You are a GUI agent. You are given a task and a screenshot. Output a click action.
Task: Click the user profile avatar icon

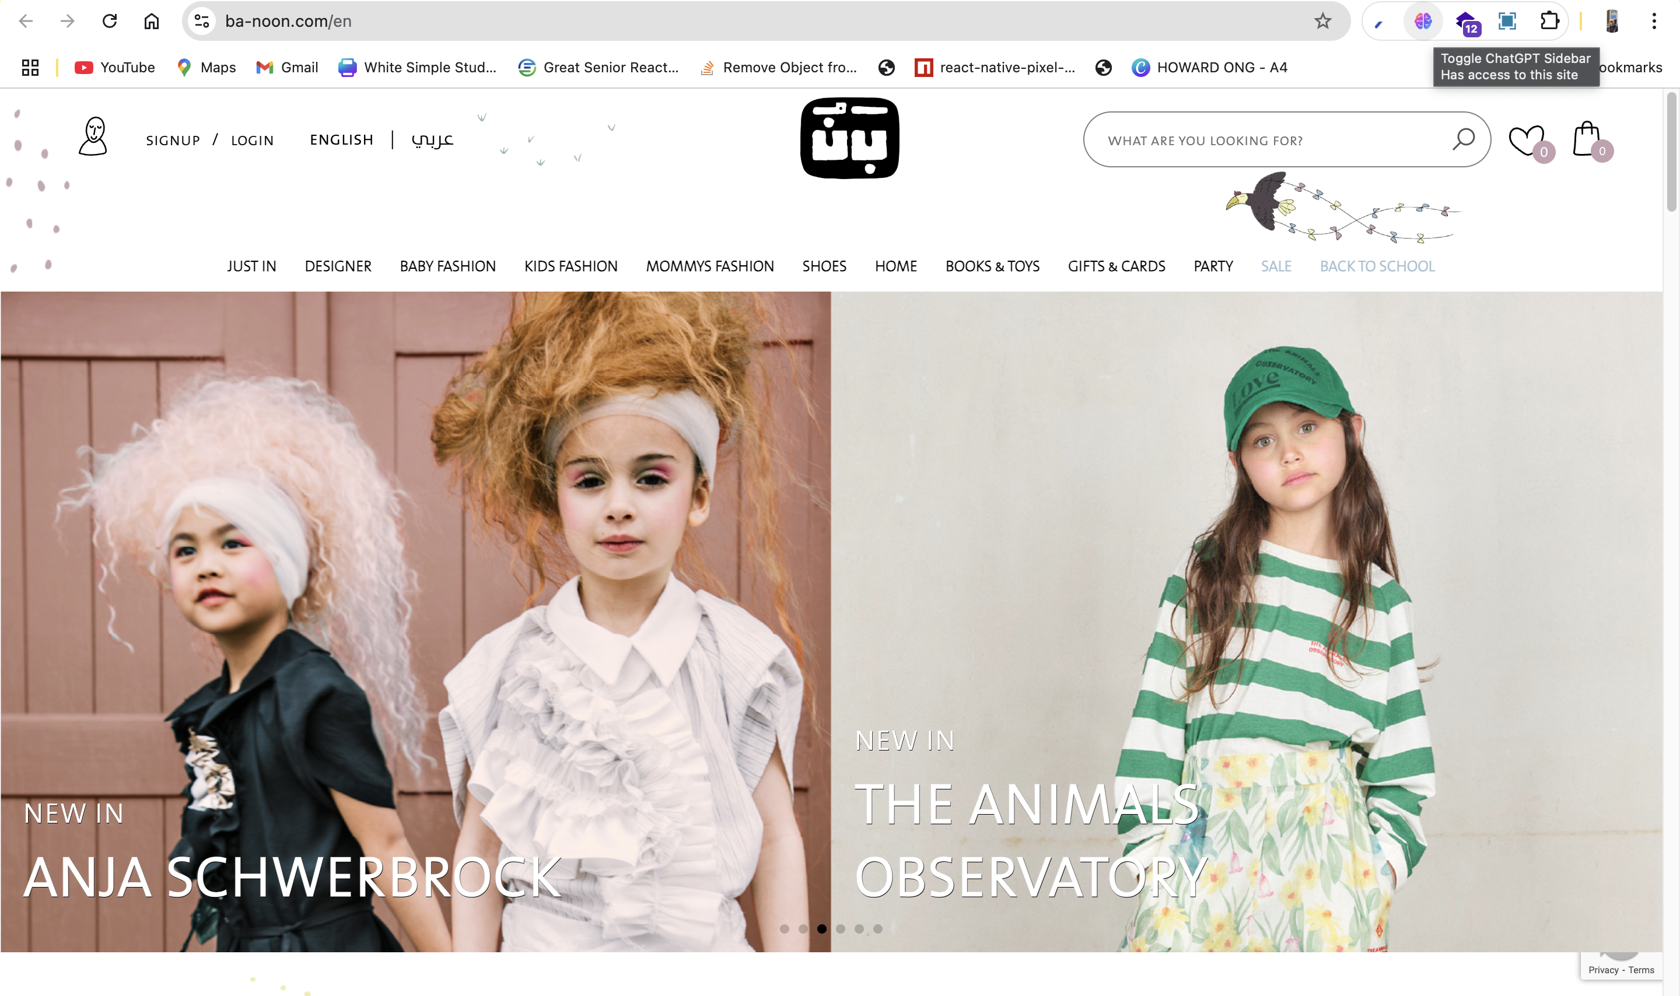(93, 137)
